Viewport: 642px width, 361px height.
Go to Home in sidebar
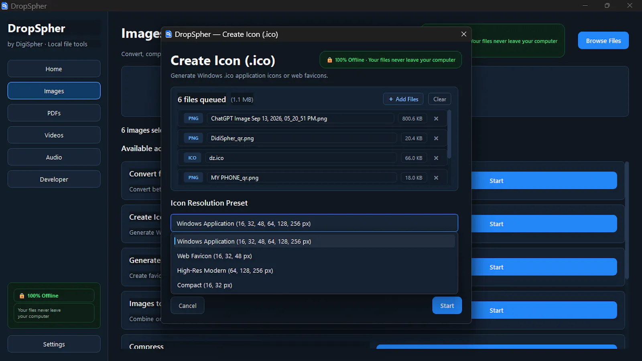point(54,69)
